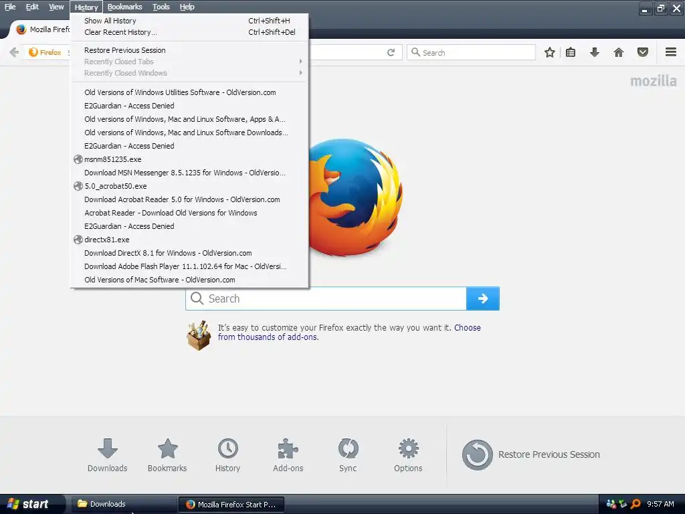Click the Restore Previous Session circular icon

[x=477, y=454]
